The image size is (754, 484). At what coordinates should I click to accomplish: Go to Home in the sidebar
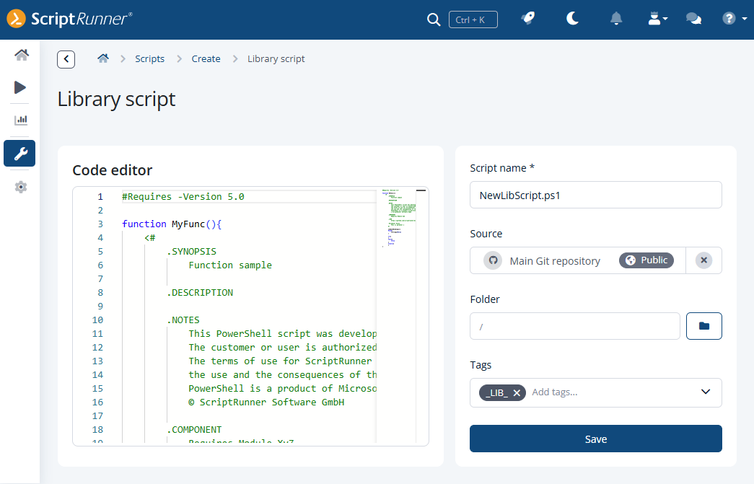(21, 55)
